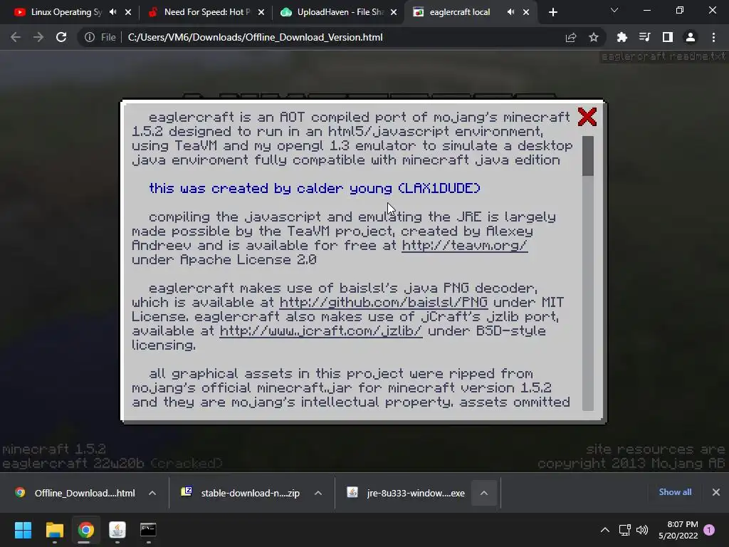Open the clock and calendar
This screenshot has height=547, width=729.
[x=678, y=530]
